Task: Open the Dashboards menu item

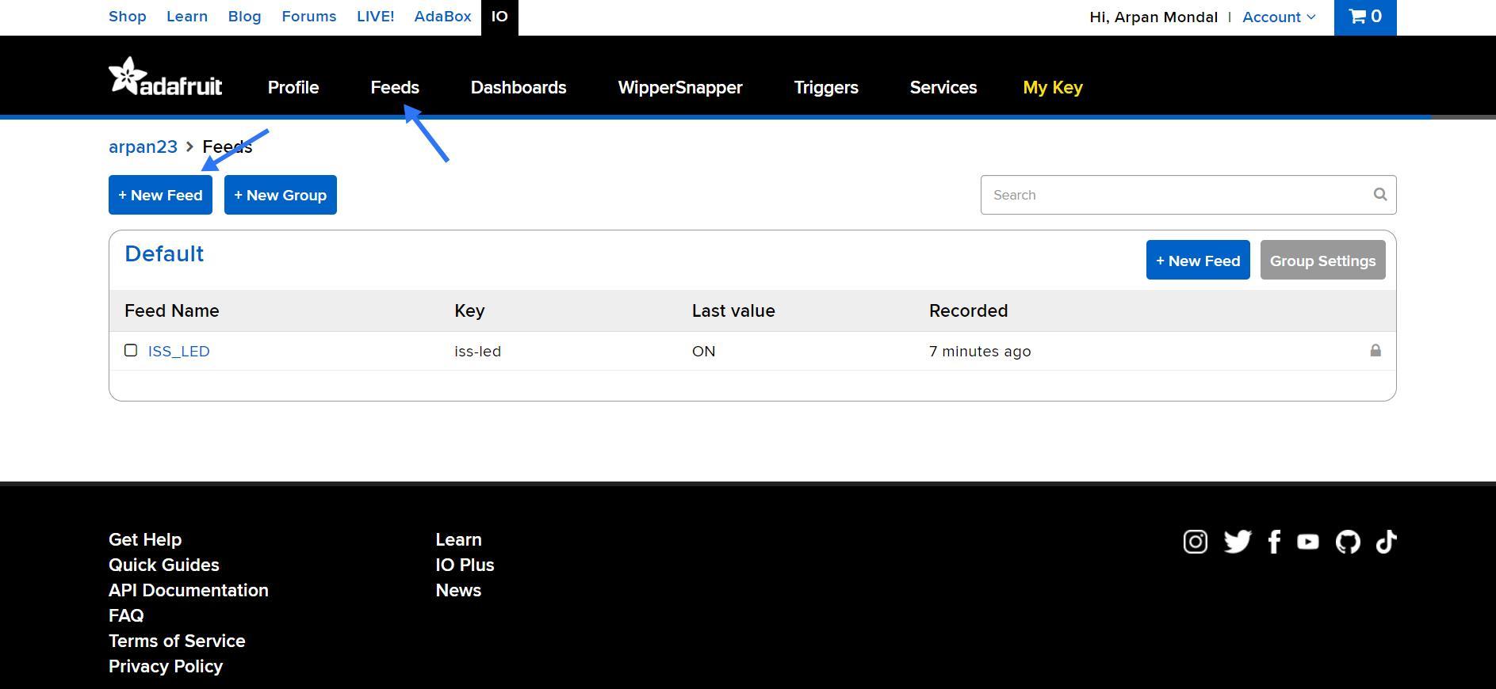Action: click(x=518, y=87)
